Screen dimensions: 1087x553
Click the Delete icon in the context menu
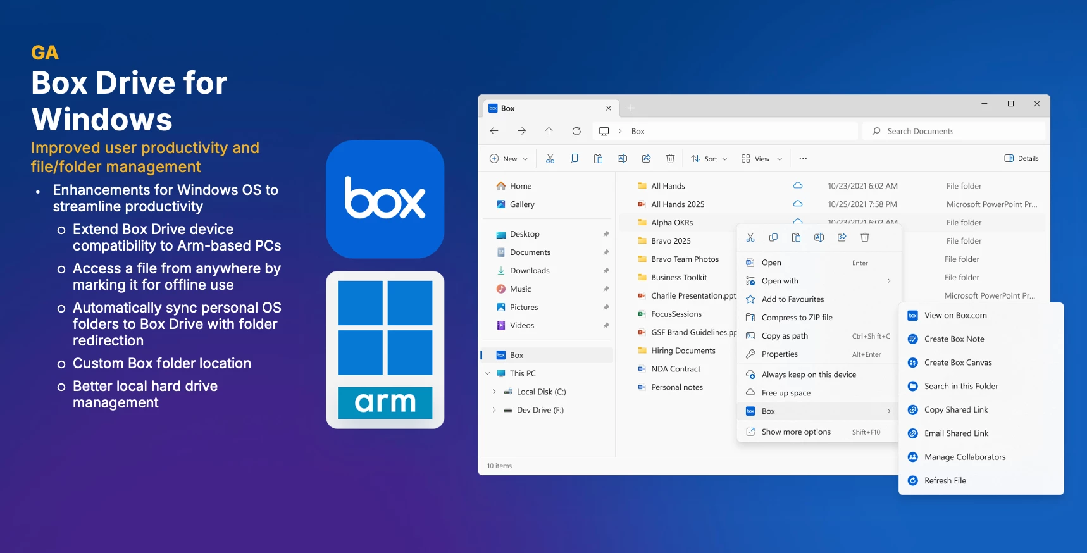pyautogui.click(x=864, y=237)
